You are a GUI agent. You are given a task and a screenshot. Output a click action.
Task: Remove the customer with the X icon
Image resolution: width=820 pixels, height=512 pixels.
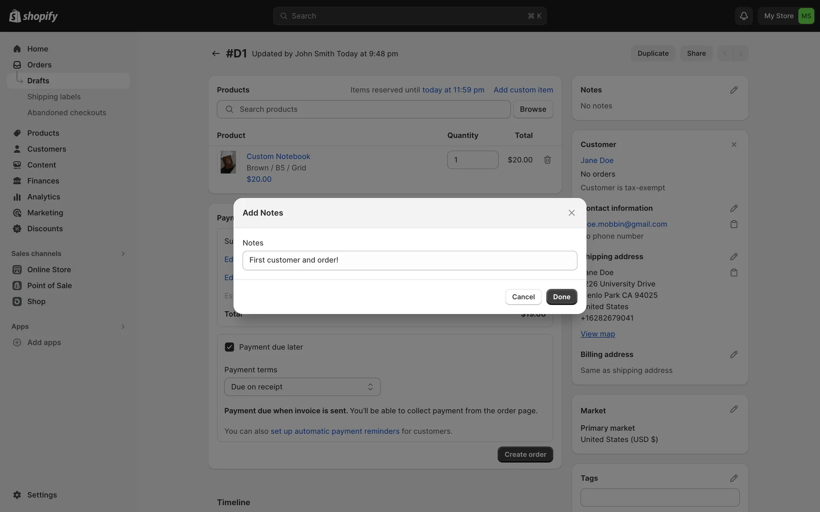[x=734, y=145]
